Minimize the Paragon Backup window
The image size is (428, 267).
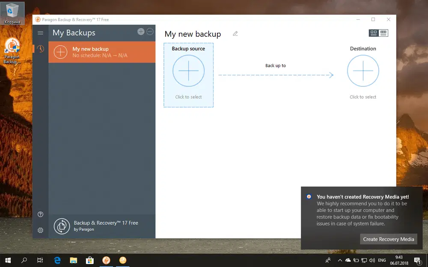click(358, 20)
